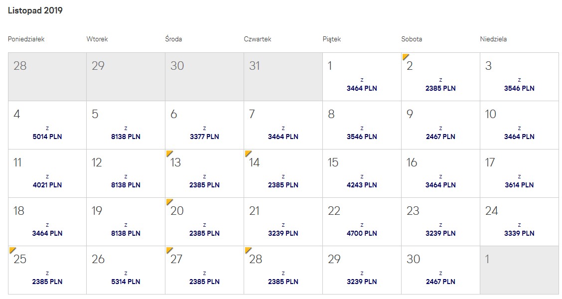Select November 26 priced 5314 PLN
Screen dimensions: 562x299
tap(126, 270)
